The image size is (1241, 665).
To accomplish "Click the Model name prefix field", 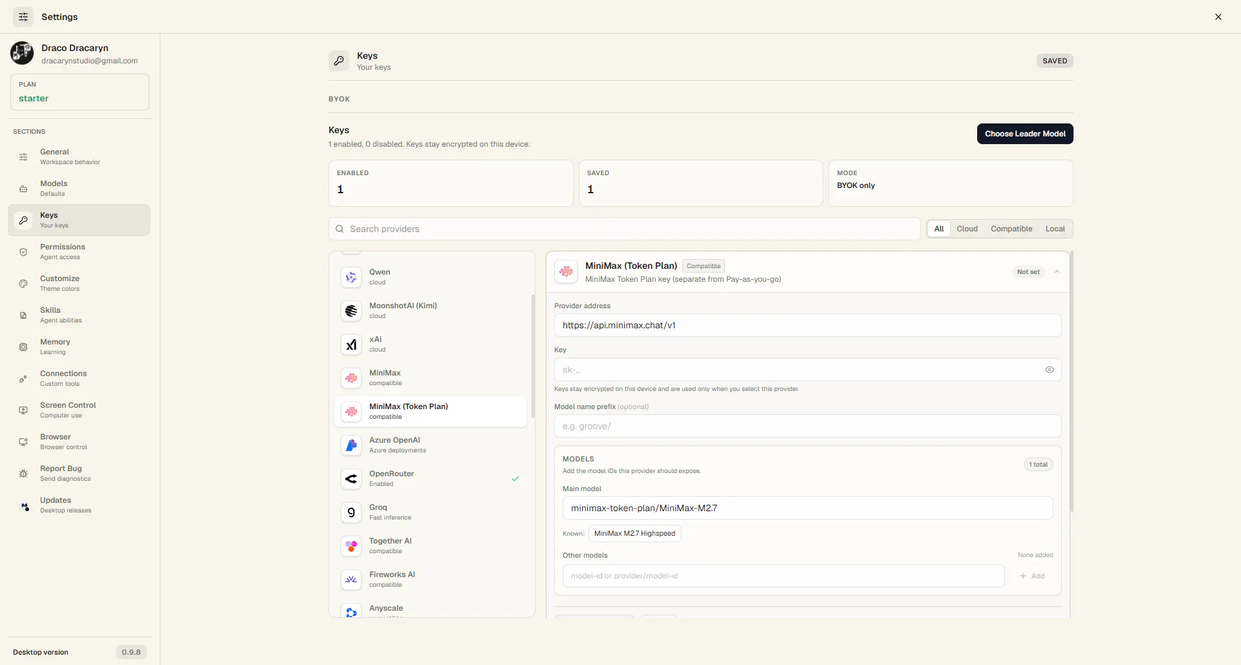I will pyautogui.click(x=808, y=426).
